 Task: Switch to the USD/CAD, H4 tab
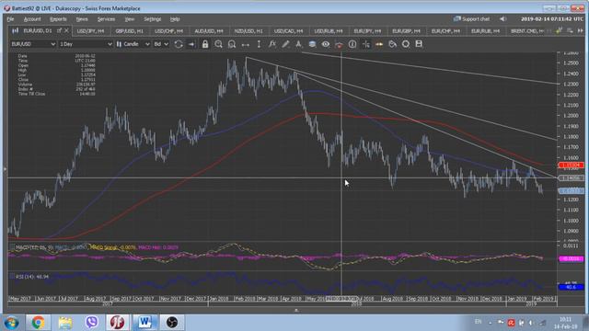tap(288, 30)
